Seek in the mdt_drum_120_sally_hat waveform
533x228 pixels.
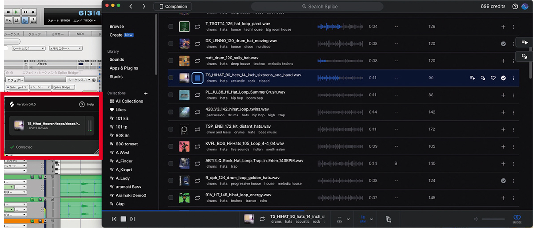[340, 61]
